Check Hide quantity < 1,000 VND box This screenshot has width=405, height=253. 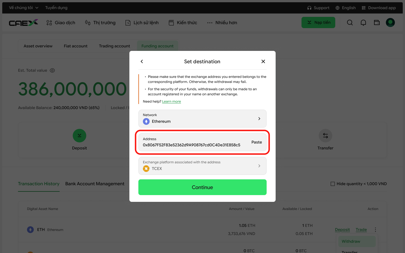(333, 184)
